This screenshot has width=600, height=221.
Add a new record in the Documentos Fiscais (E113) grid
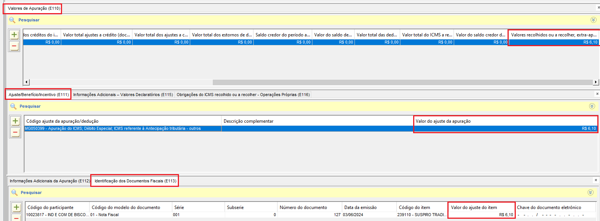click(17, 207)
